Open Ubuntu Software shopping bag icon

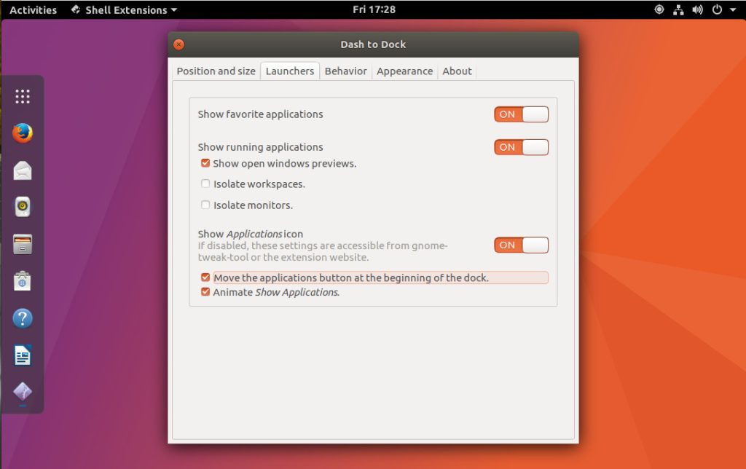point(23,281)
